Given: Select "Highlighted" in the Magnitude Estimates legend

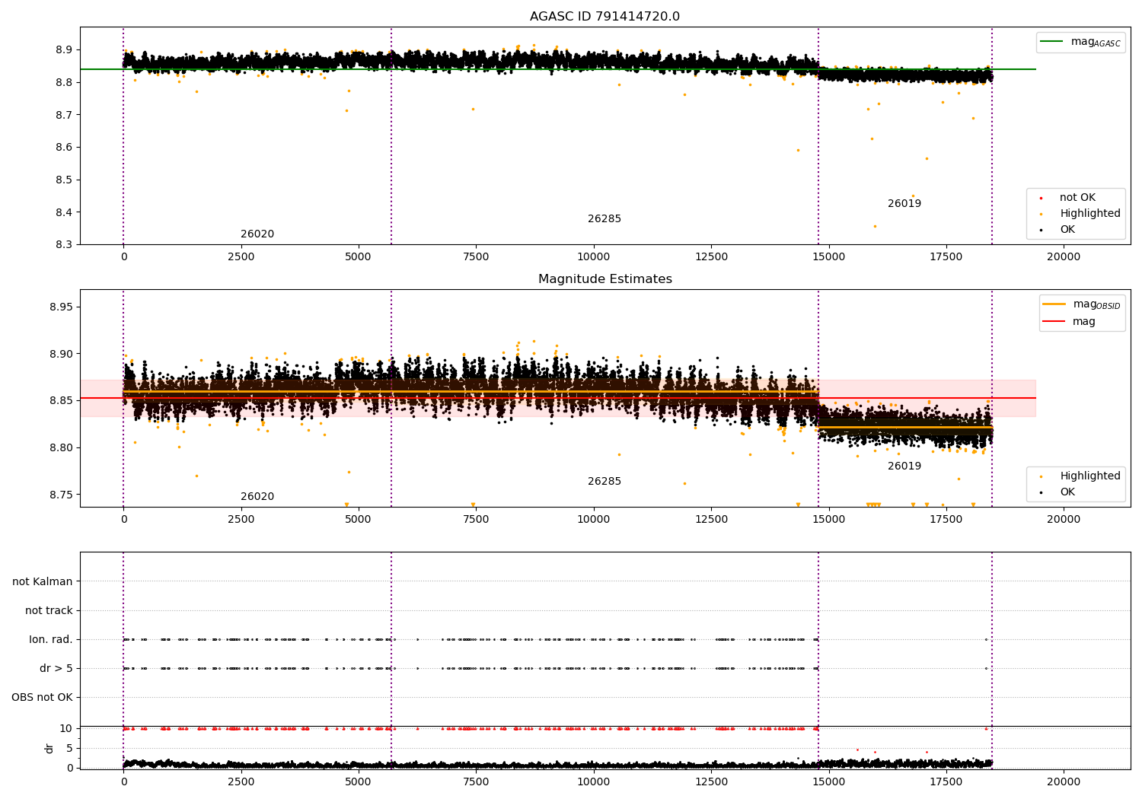Looking at the screenshot, I should click(x=1090, y=476).
